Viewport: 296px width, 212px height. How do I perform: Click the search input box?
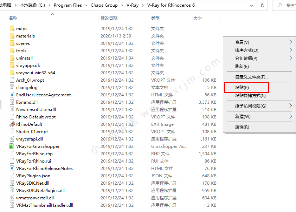coord(284,6)
